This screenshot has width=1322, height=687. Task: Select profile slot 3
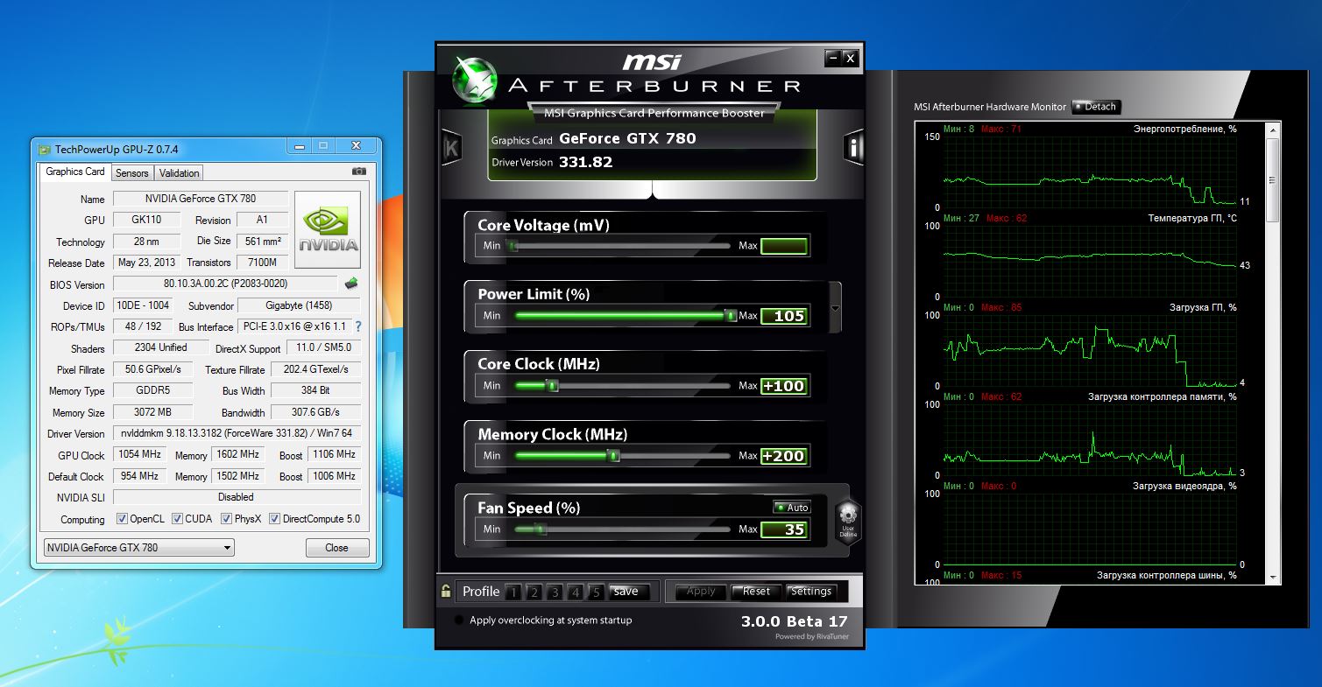[x=555, y=592]
